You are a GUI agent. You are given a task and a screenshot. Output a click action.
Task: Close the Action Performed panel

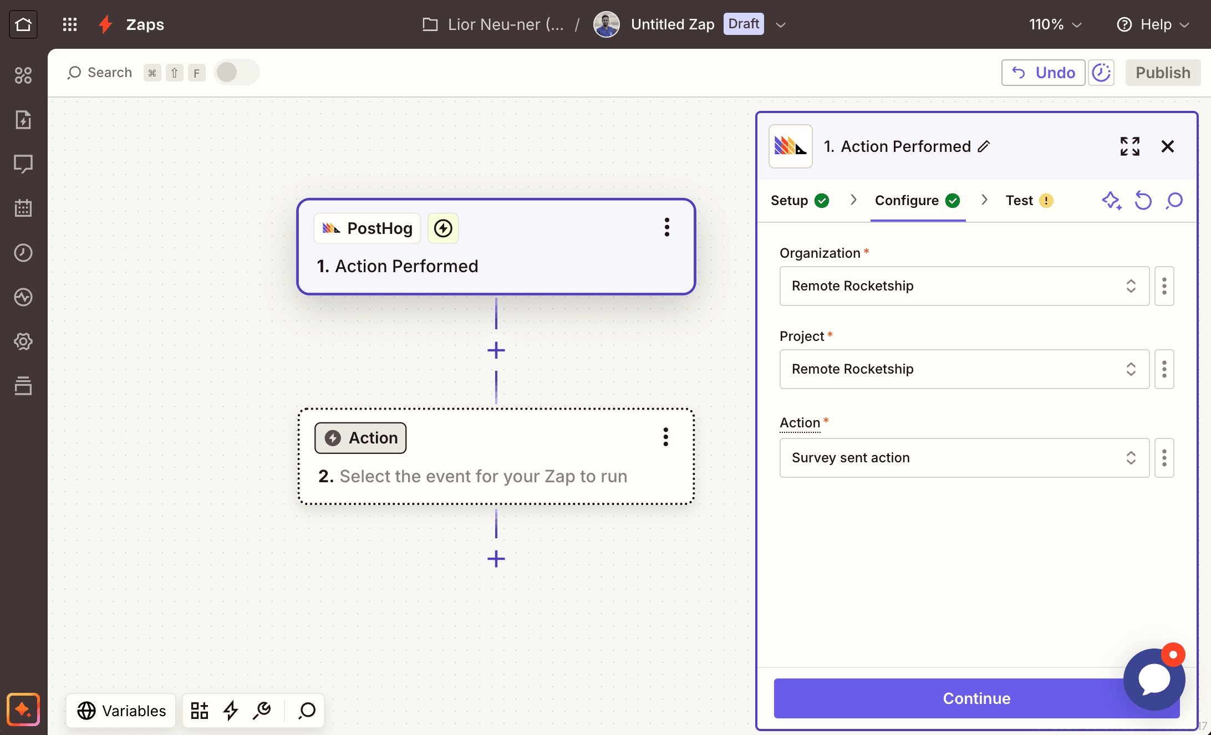click(x=1168, y=146)
